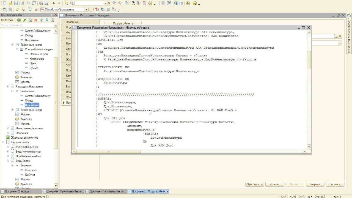The width and height of the screenshot is (352, 198).
Task: Clear the configuration search field
Action: click(x=56, y=25)
